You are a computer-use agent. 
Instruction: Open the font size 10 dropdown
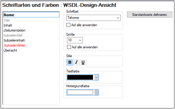tap(75, 40)
